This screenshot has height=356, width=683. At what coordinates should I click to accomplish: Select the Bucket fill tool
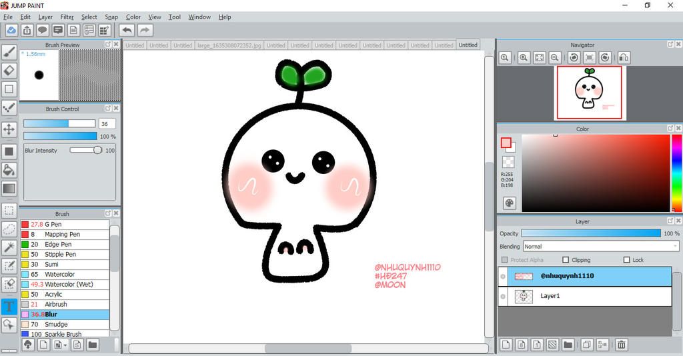click(x=9, y=170)
